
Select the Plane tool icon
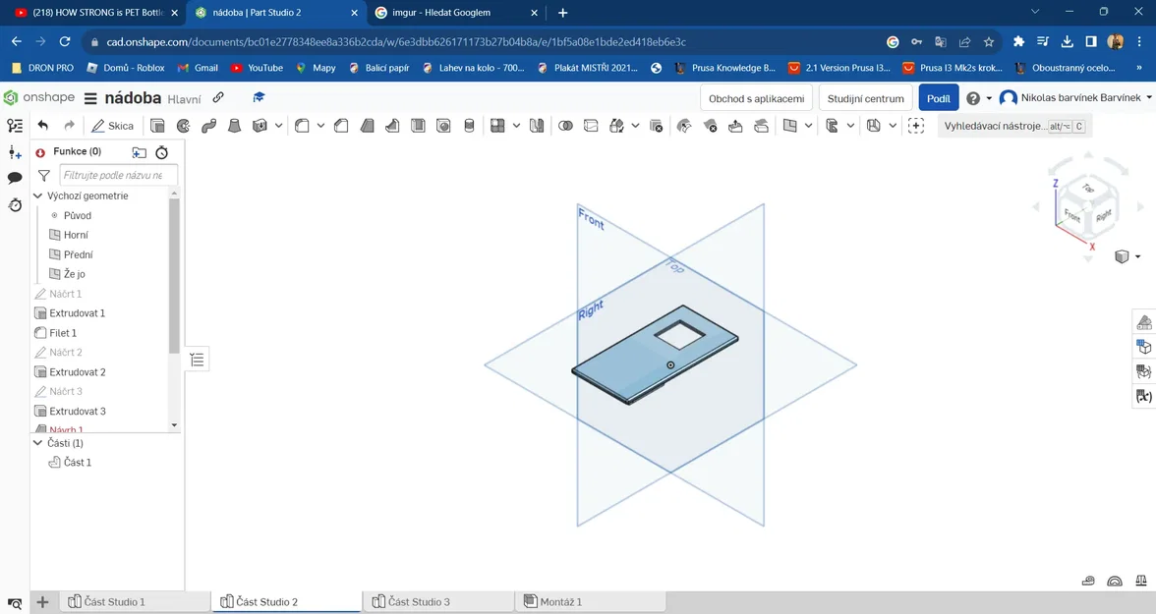click(789, 126)
